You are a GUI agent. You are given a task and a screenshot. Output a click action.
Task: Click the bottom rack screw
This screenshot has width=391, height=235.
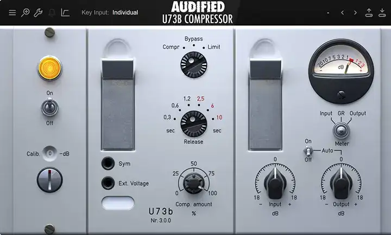[x=49, y=229]
